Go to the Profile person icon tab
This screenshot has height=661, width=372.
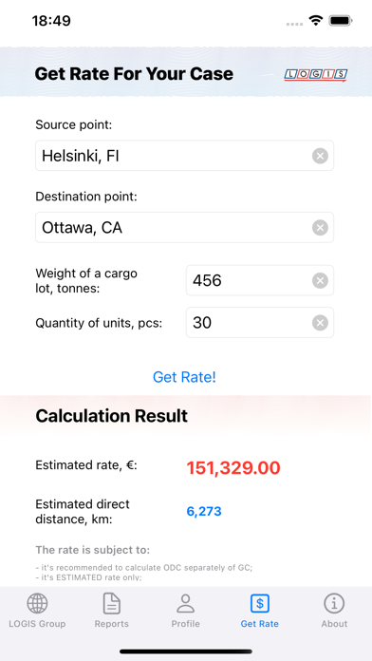(185, 611)
